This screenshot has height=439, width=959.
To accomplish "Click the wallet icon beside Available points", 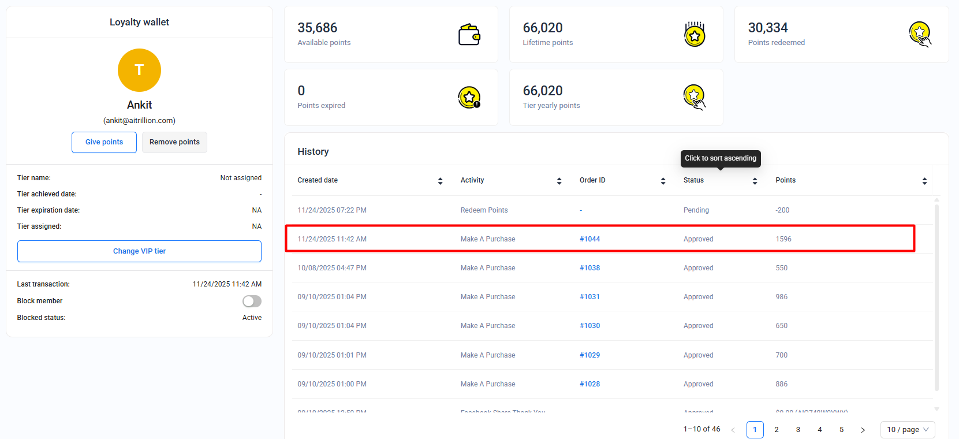I will coord(469,35).
